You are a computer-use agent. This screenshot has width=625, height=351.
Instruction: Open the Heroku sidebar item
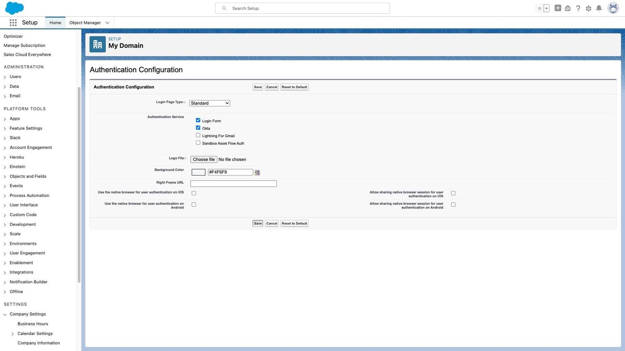click(17, 157)
